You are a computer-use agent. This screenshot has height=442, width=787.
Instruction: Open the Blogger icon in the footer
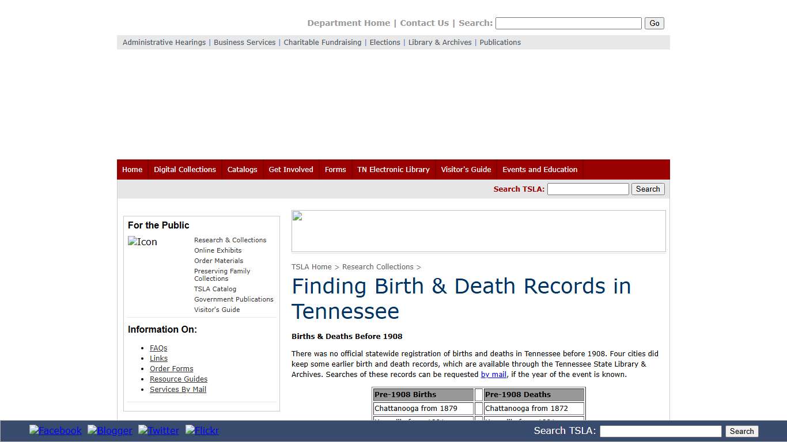coord(109,430)
